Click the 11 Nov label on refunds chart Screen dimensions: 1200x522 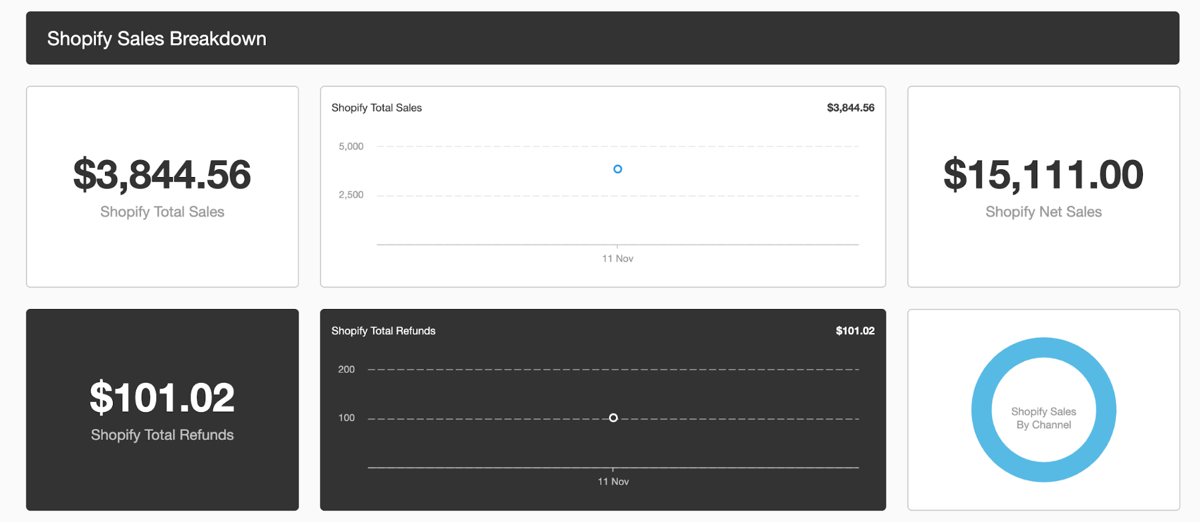613,482
